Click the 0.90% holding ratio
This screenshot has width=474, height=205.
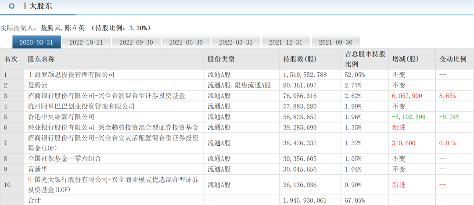(353, 184)
